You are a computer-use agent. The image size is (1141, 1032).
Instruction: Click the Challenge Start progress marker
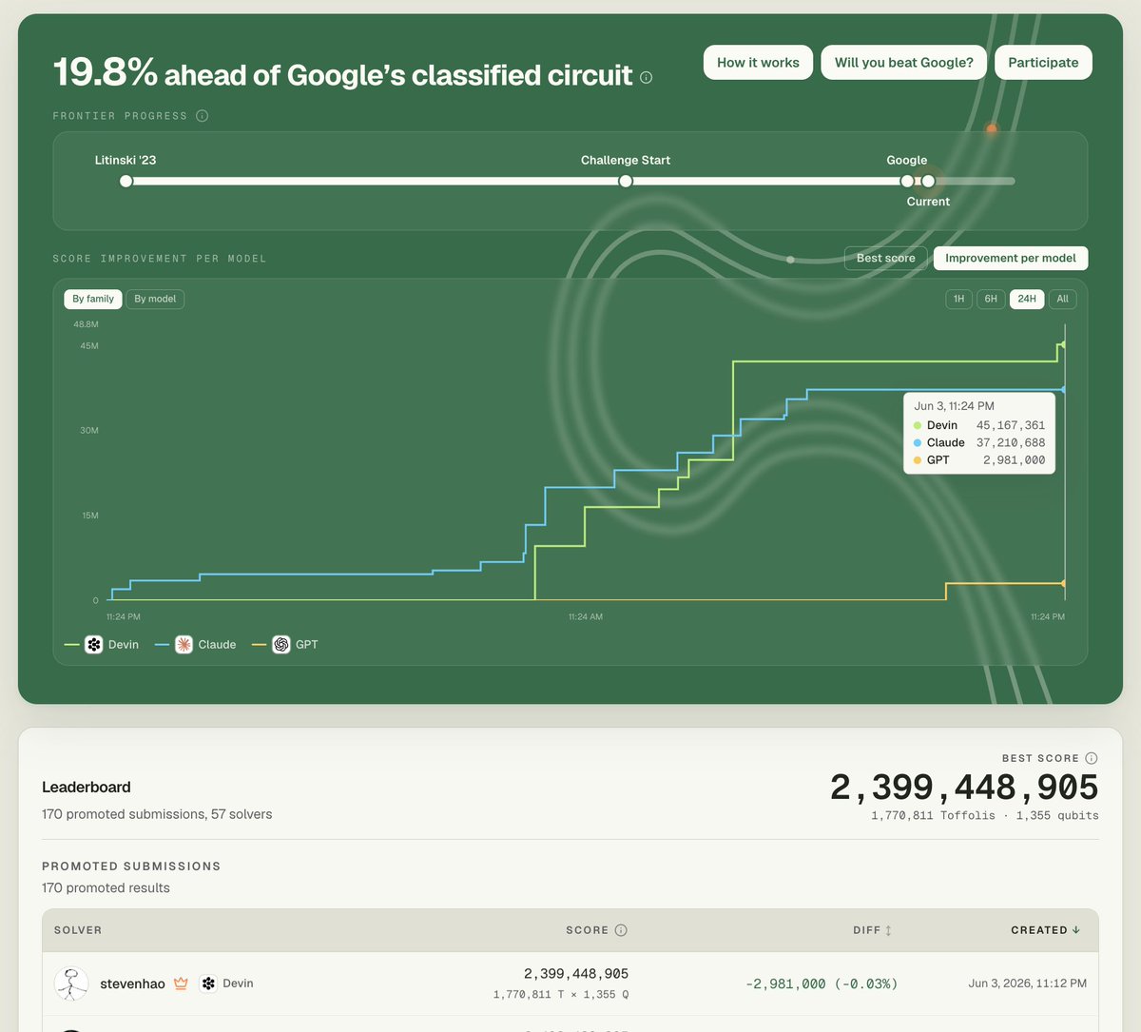click(x=626, y=181)
